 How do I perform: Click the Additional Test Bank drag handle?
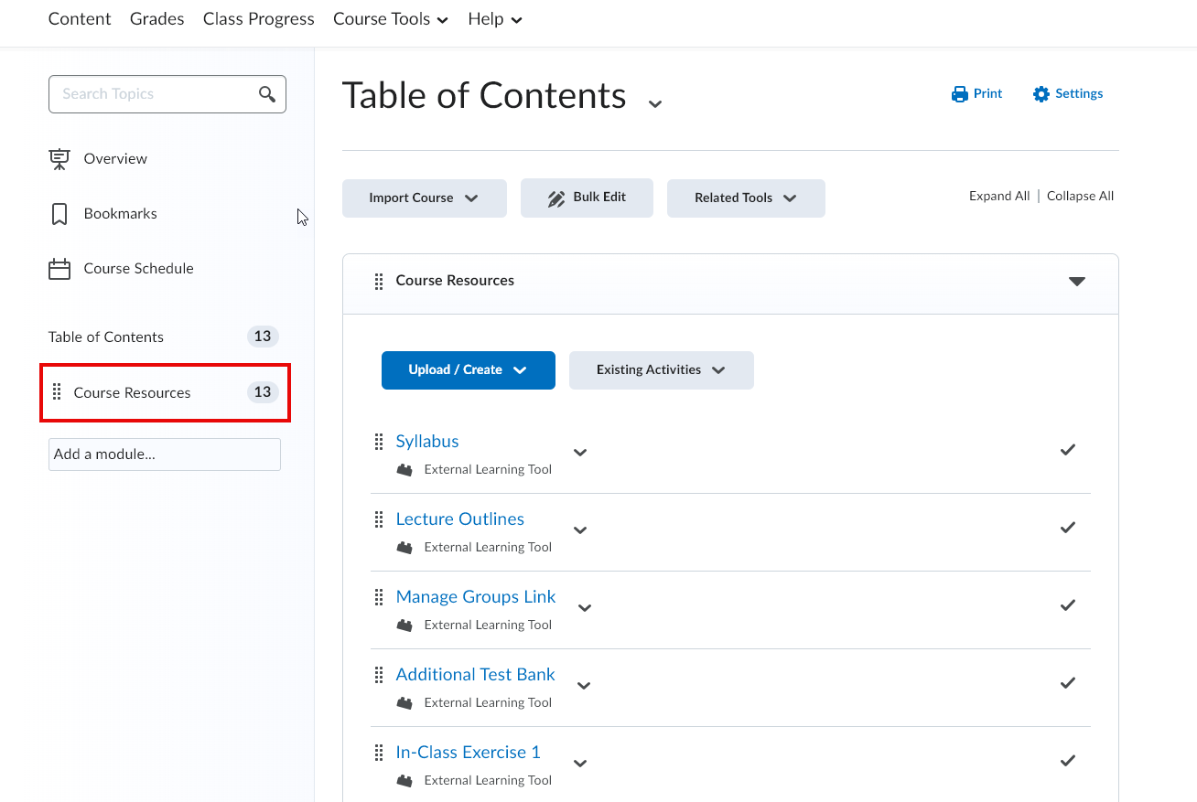pyautogui.click(x=379, y=675)
